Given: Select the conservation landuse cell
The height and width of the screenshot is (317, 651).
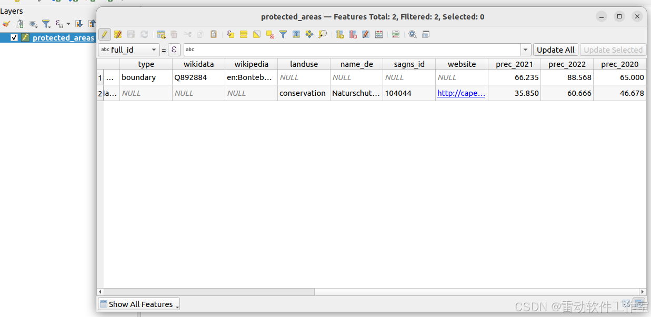Looking at the screenshot, I should click(304, 93).
